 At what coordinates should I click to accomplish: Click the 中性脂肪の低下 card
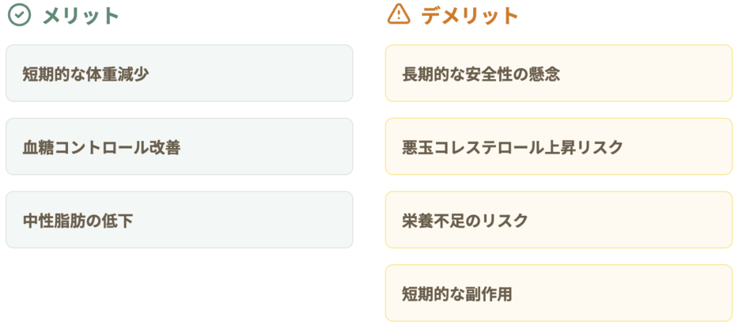pyautogui.click(x=180, y=220)
